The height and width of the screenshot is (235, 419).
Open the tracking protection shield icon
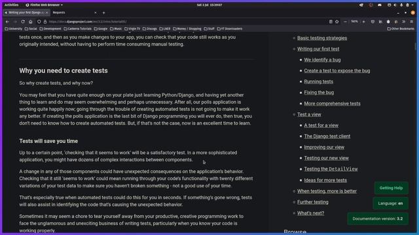tap(39, 22)
